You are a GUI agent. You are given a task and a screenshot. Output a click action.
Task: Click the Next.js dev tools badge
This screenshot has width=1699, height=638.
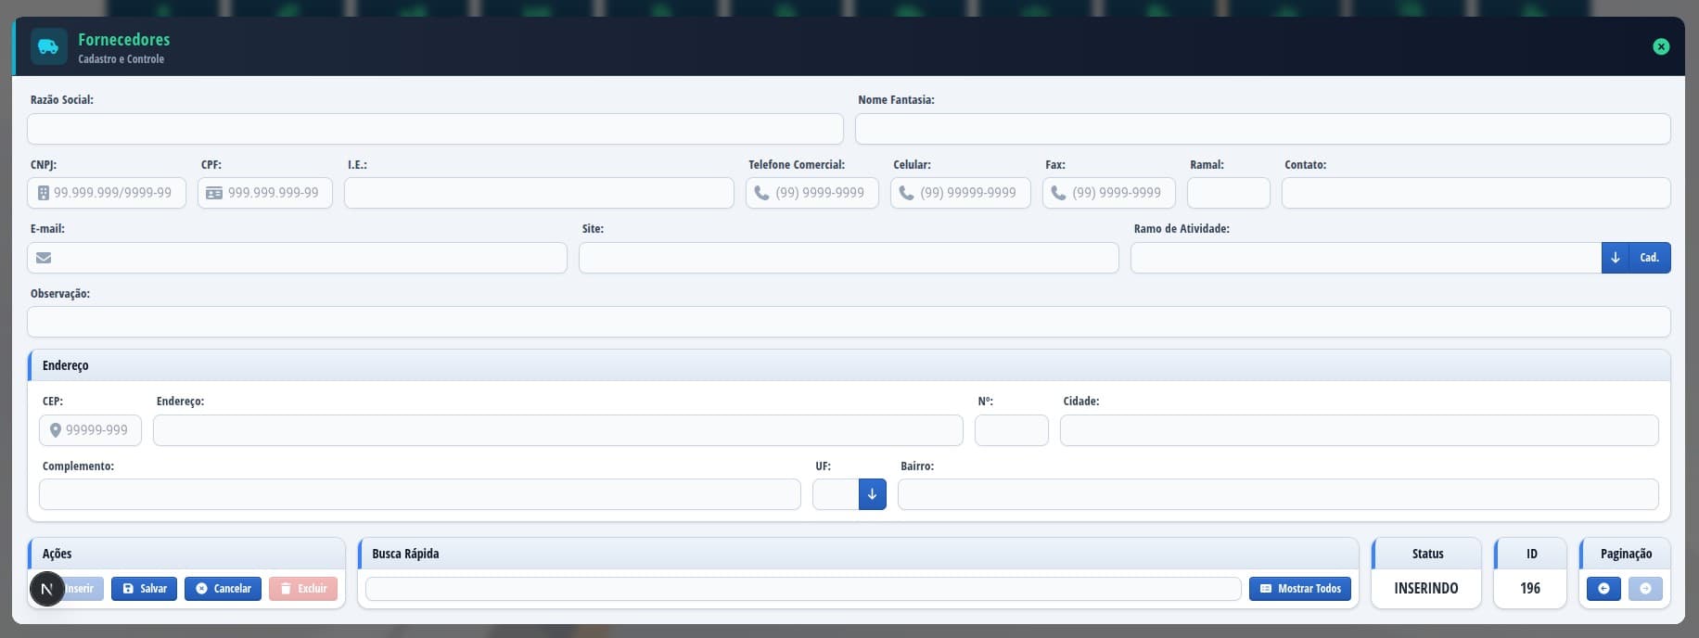click(47, 589)
